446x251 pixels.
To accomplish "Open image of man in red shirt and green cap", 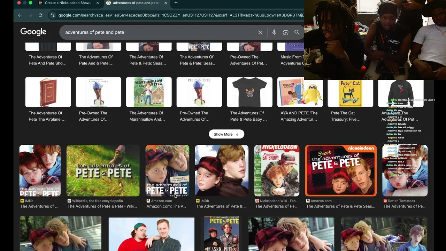I will pyautogui.click(x=151, y=234).
